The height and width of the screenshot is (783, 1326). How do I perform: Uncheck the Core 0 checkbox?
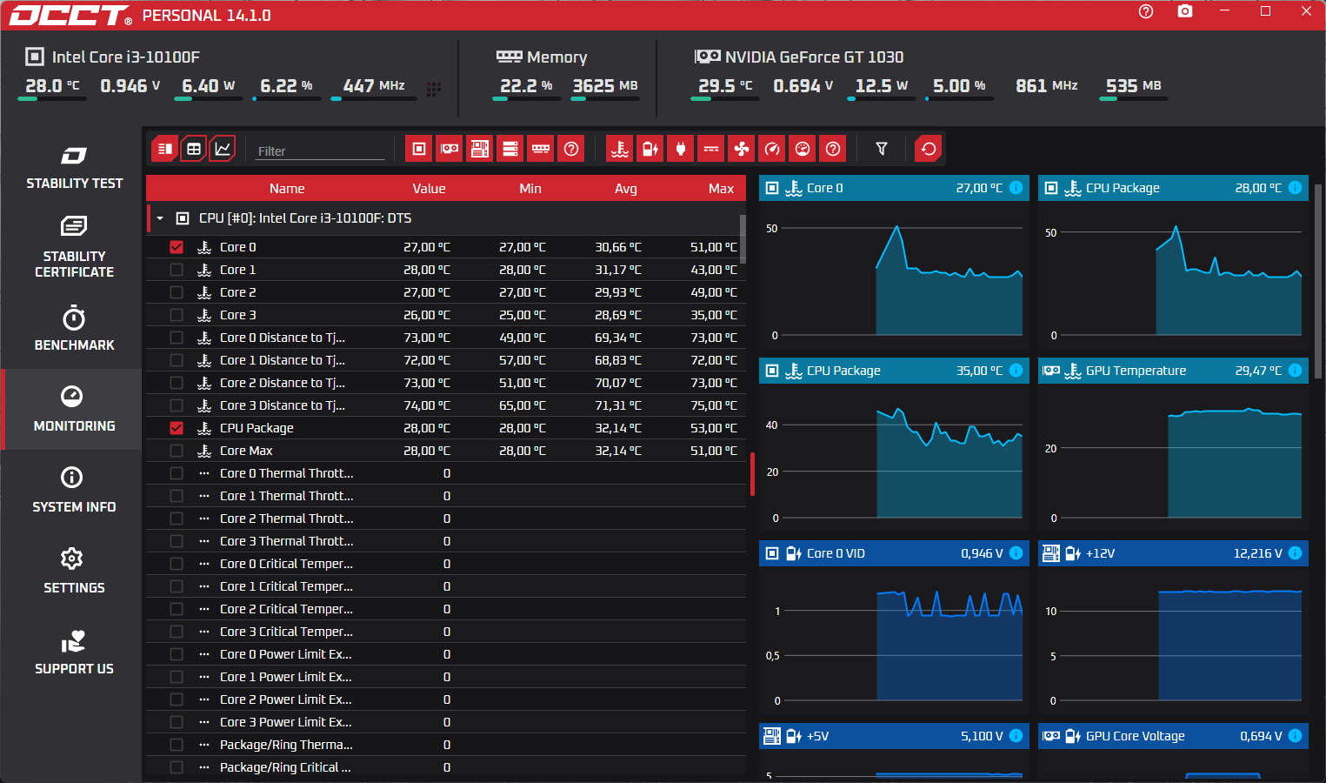(177, 247)
